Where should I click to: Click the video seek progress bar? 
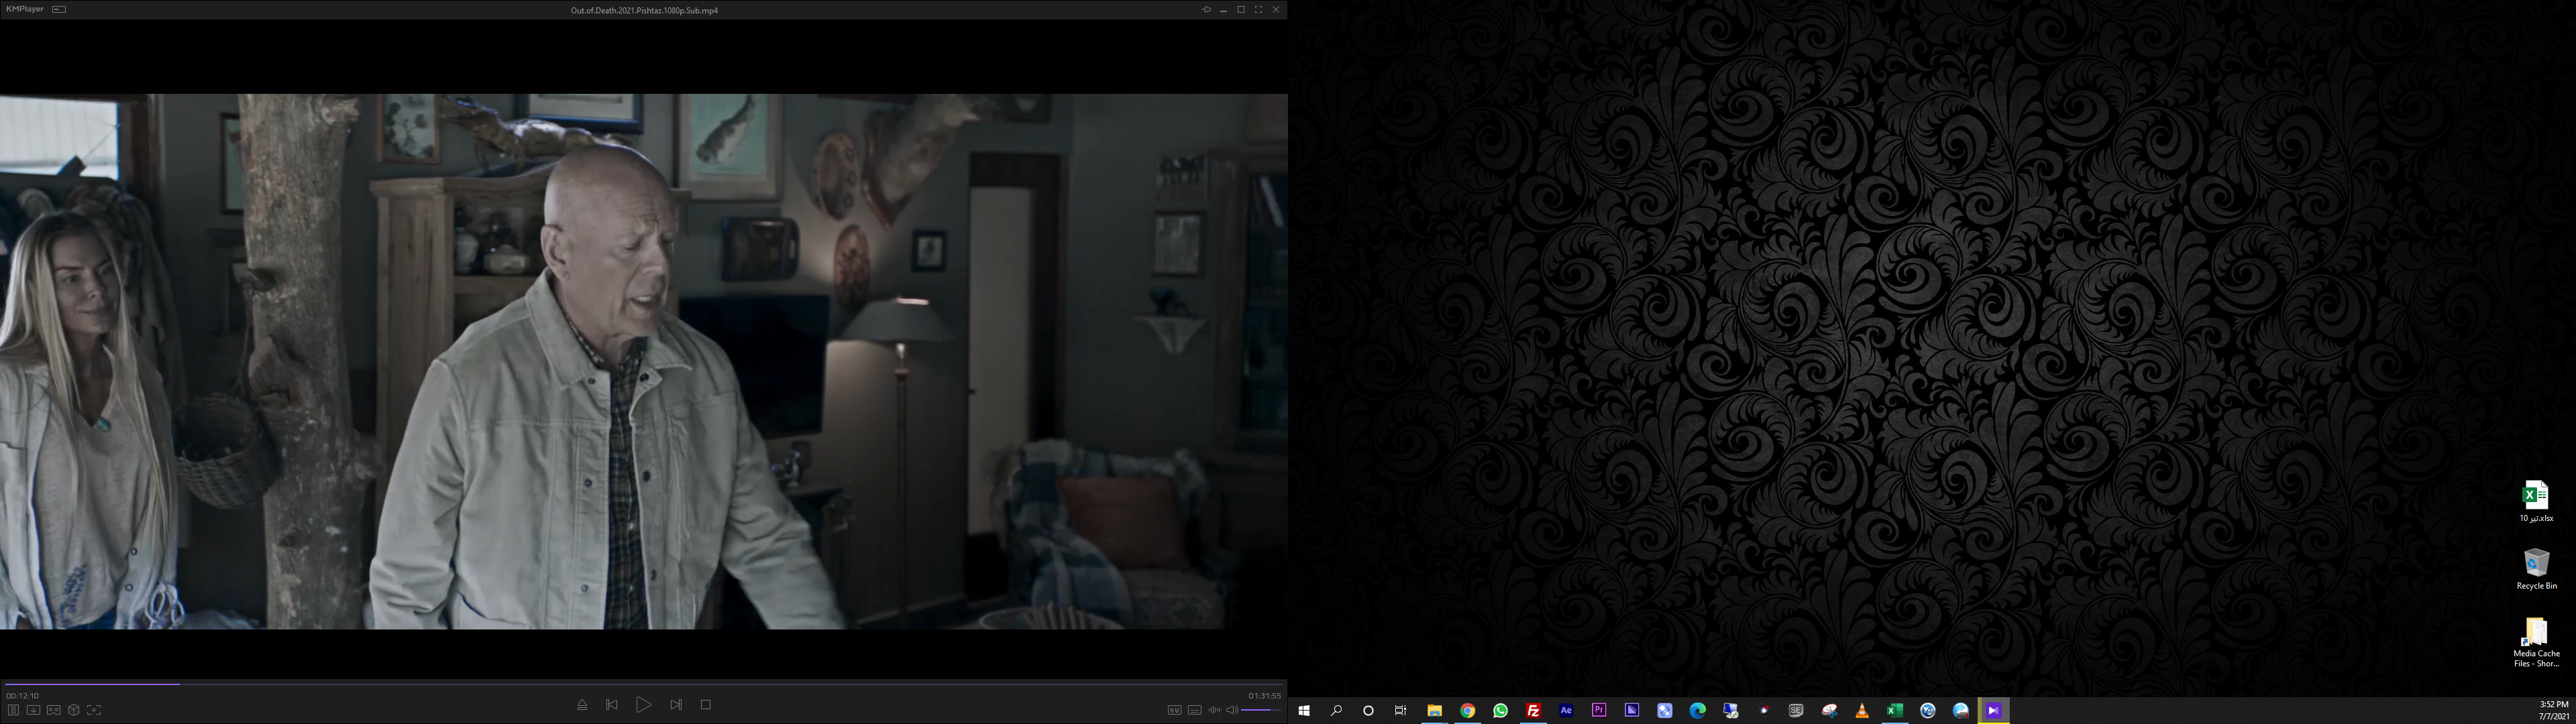pyautogui.click(x=640, y=684)
